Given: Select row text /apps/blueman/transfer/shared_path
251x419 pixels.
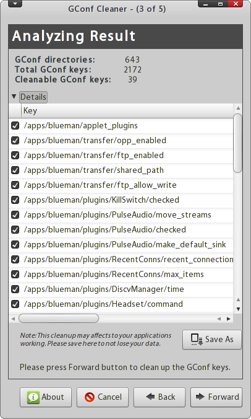Looking at the screenshot, I should click(x=93, y=170).
